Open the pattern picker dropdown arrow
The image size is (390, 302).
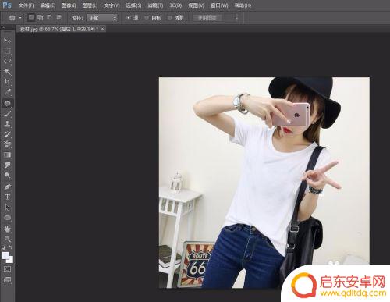pyautogui.click(x=236, y=18)
